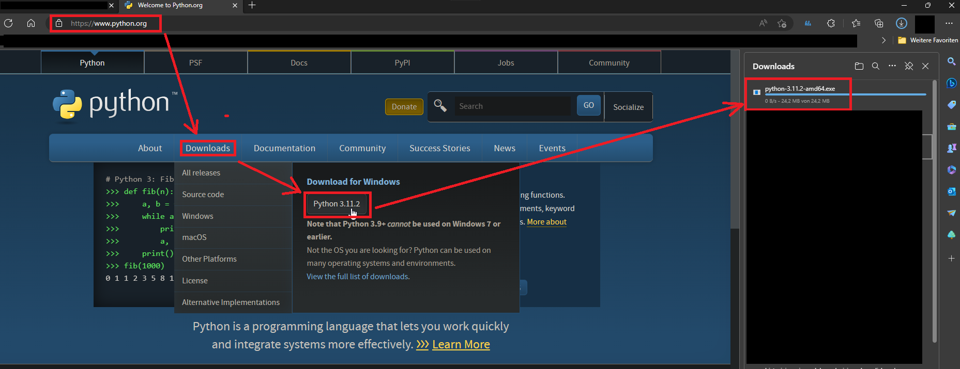Open Games chess icon in Edge sidebar
The height and width of the screenshot is (369, 960).
tap(951, 148)
